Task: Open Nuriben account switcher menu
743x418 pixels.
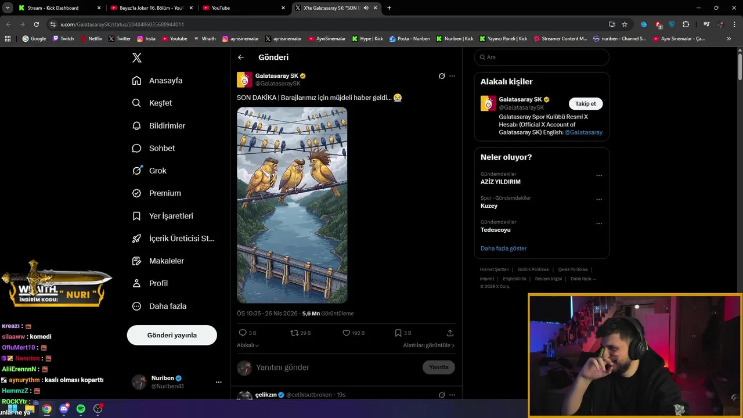Action: tap(219, 382)
